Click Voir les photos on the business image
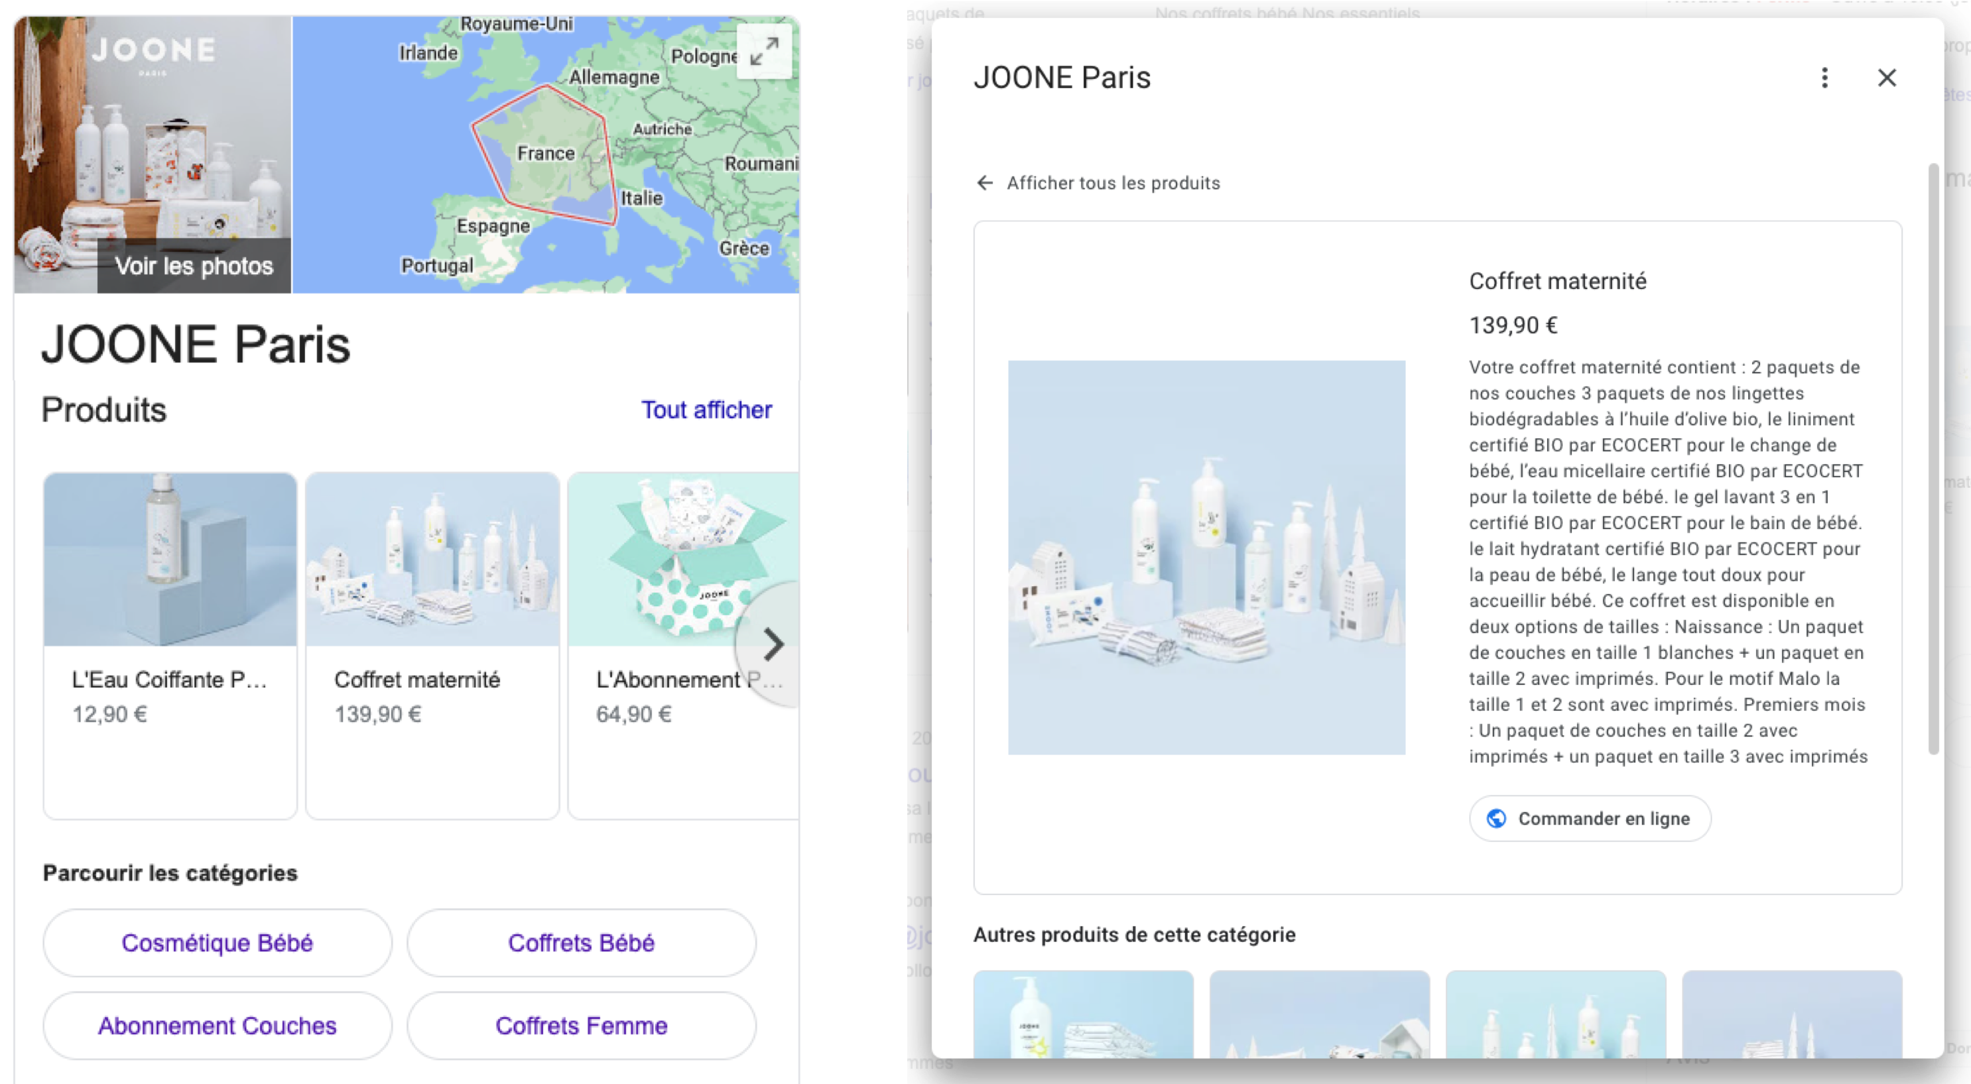The height and width of the screenshot is (1084, 1971). pyautogui.click(x=194, y=265)
